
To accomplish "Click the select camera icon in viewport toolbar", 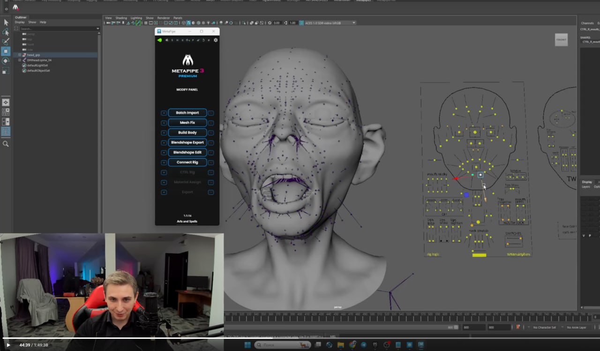I will coord(108,23).
